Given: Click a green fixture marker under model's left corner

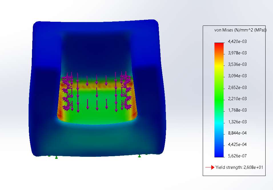Looking at the screenshot, I should click(56, 157).
